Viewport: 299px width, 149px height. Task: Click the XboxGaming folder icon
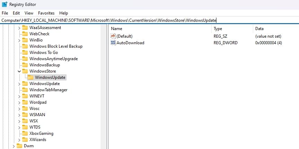point(25,133)
